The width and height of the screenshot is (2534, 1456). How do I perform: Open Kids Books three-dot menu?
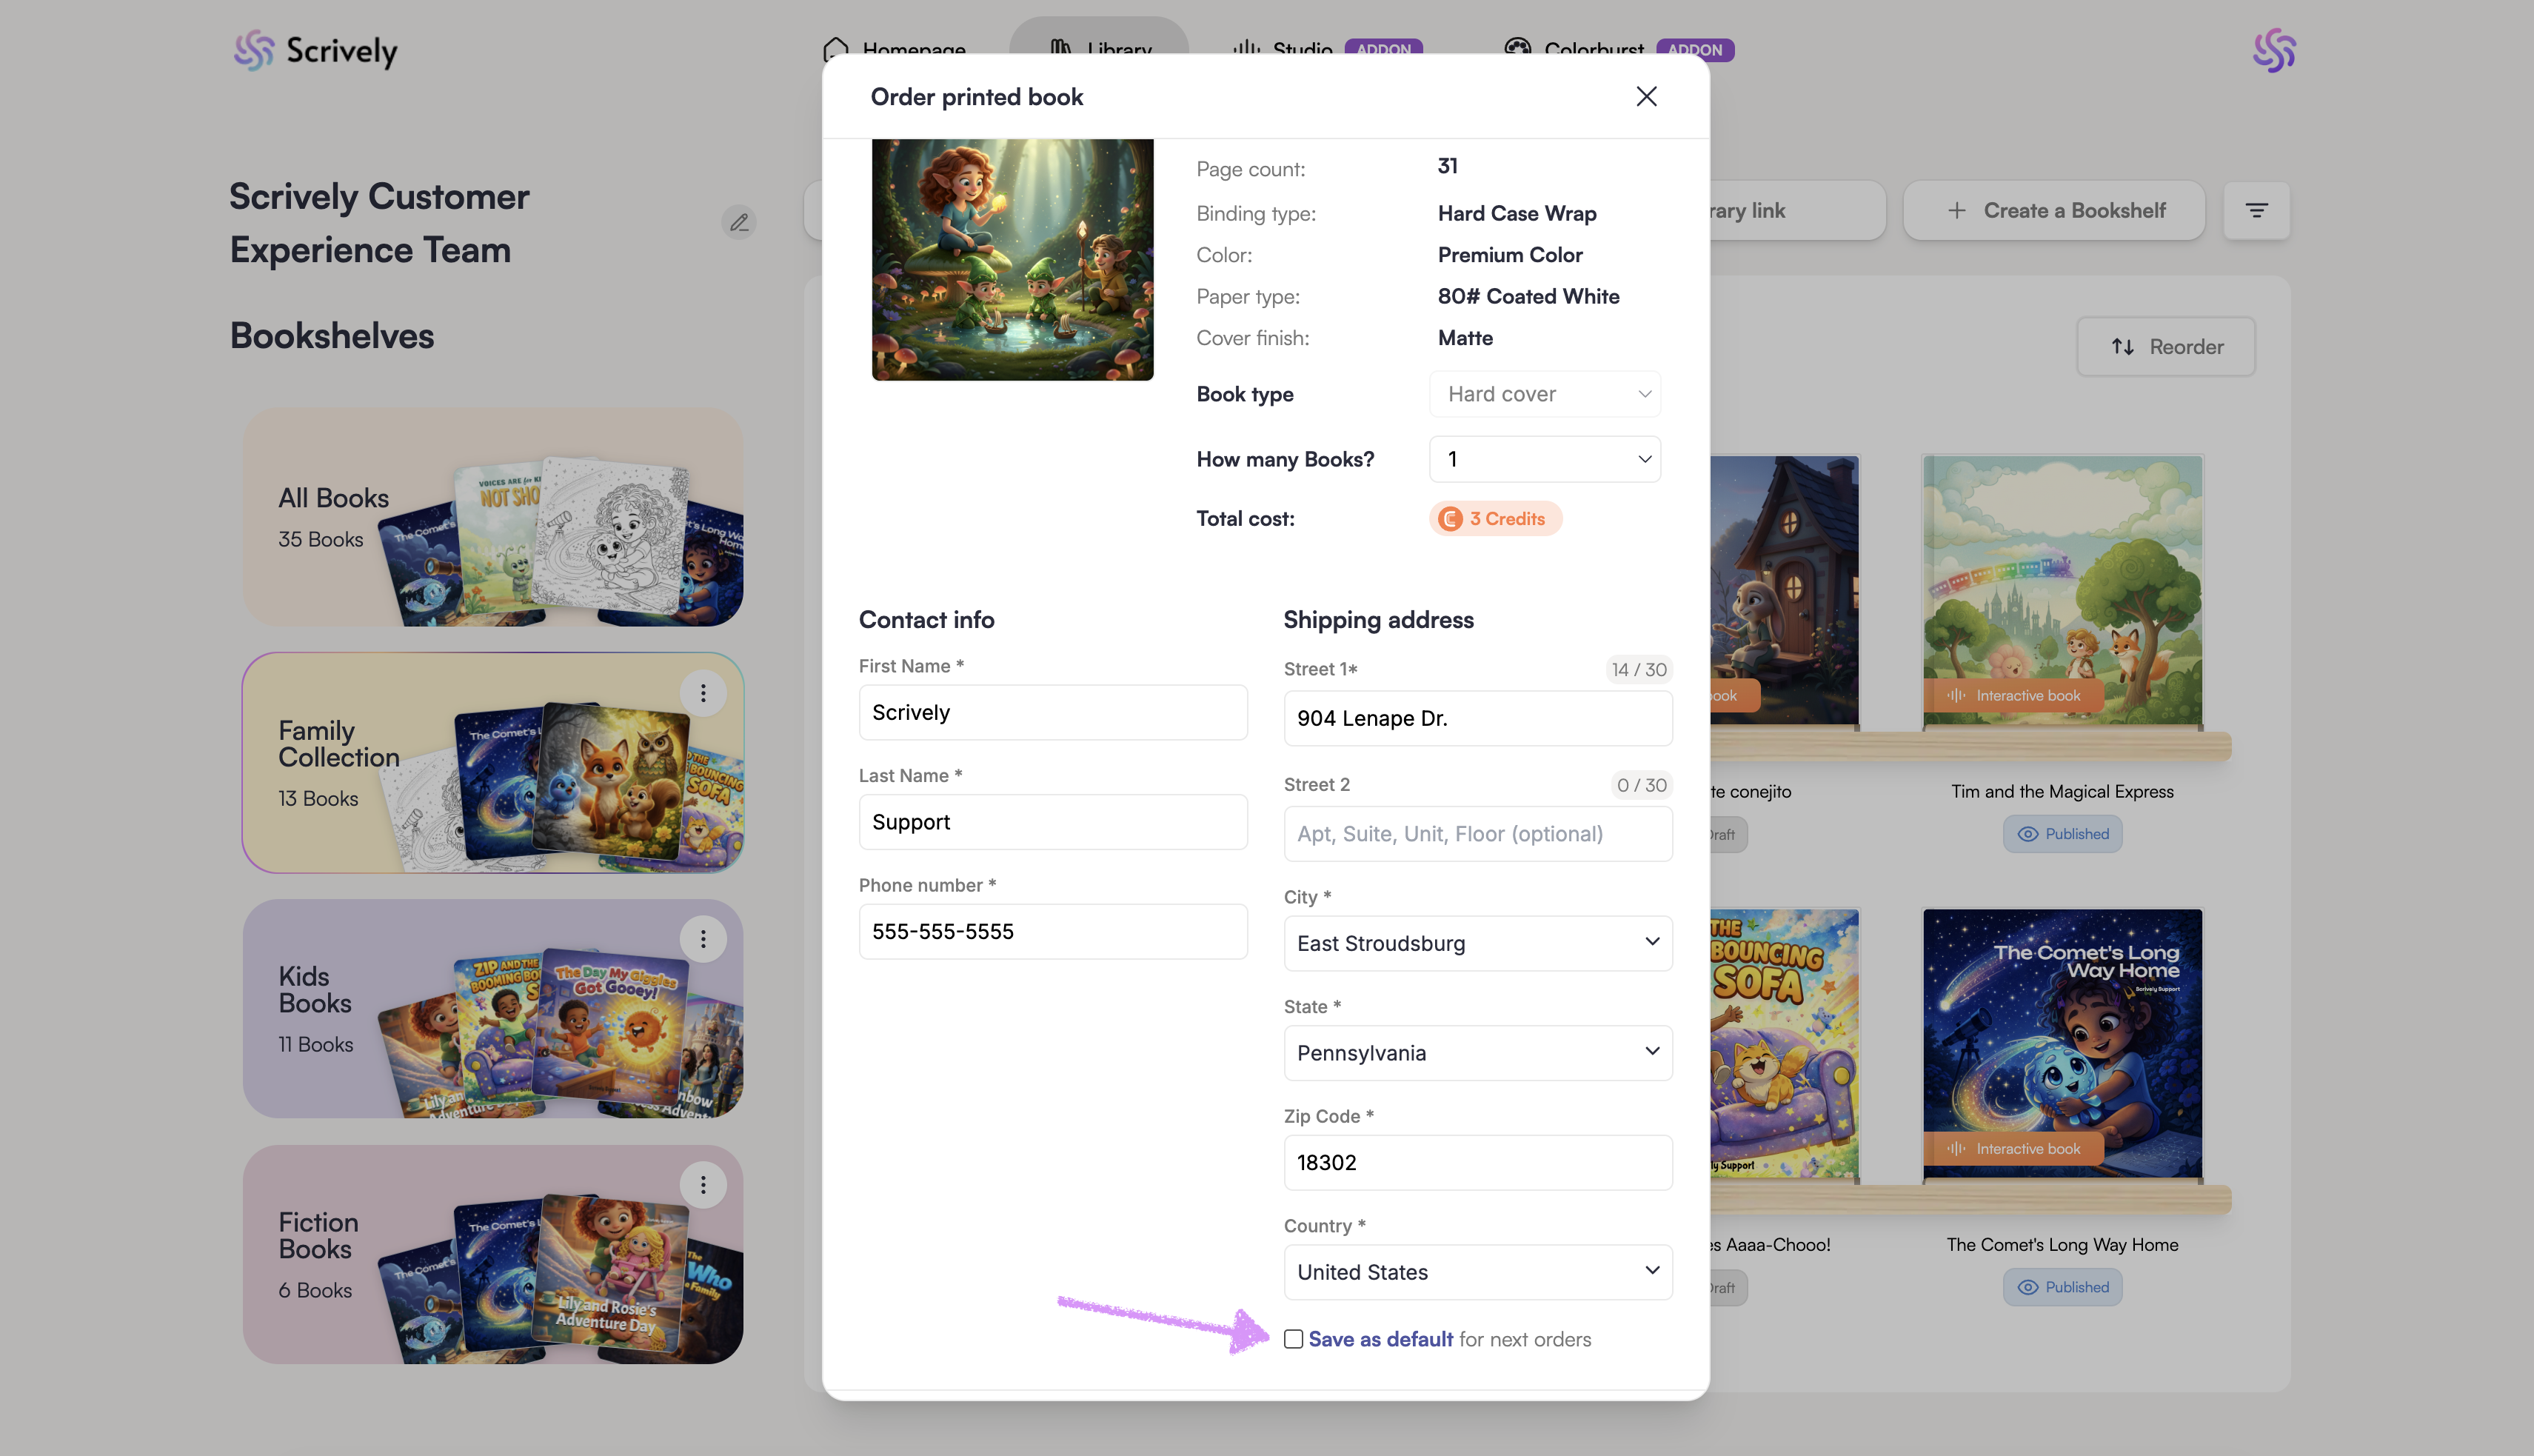tap(703, 939)
